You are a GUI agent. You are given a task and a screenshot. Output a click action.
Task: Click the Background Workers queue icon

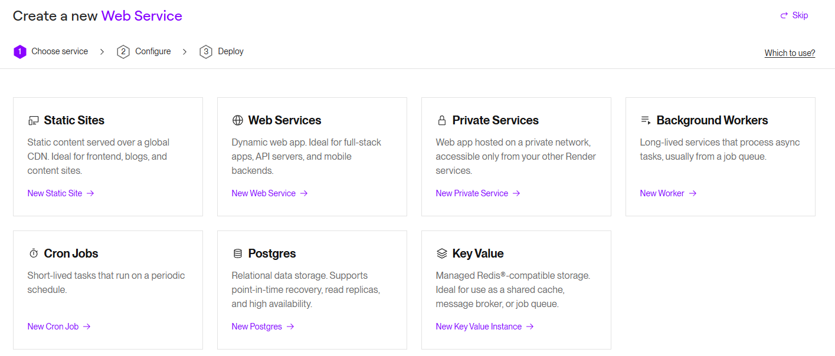(x=646, y=121)
